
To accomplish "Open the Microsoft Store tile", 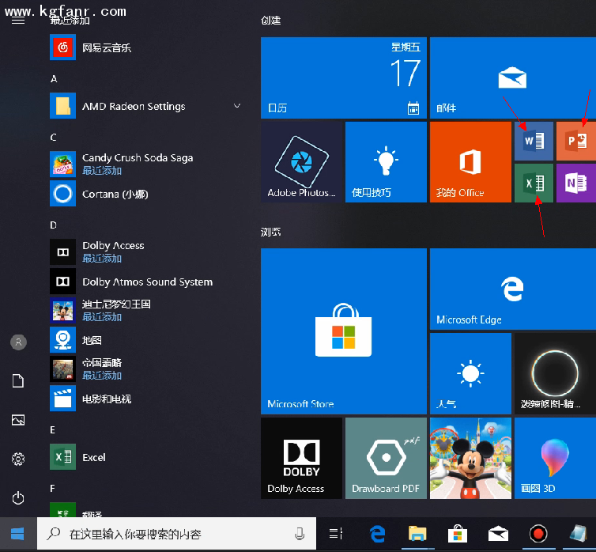I will pos(343,331).
